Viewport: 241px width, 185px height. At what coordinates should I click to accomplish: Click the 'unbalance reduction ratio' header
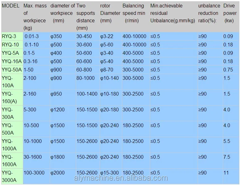tap(209, 13)
